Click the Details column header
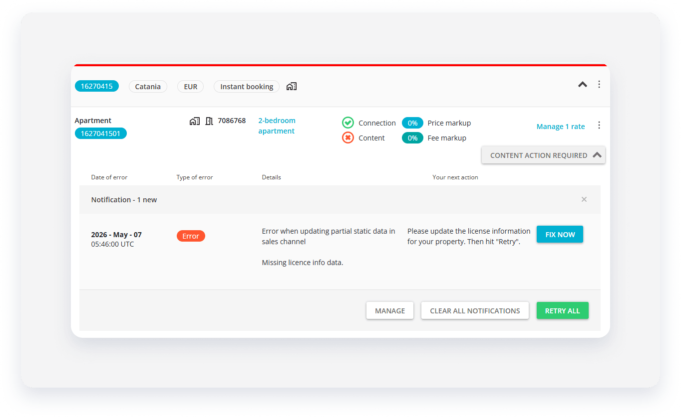The height and width of the screenshot is (417, 681). [x=272, y=177]
